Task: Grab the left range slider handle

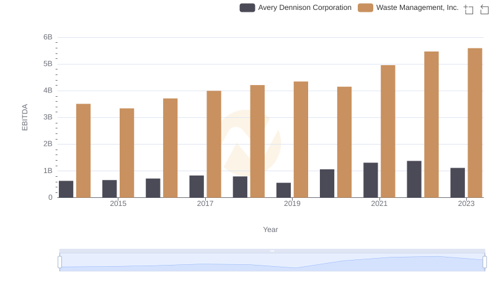Action: 60,262
